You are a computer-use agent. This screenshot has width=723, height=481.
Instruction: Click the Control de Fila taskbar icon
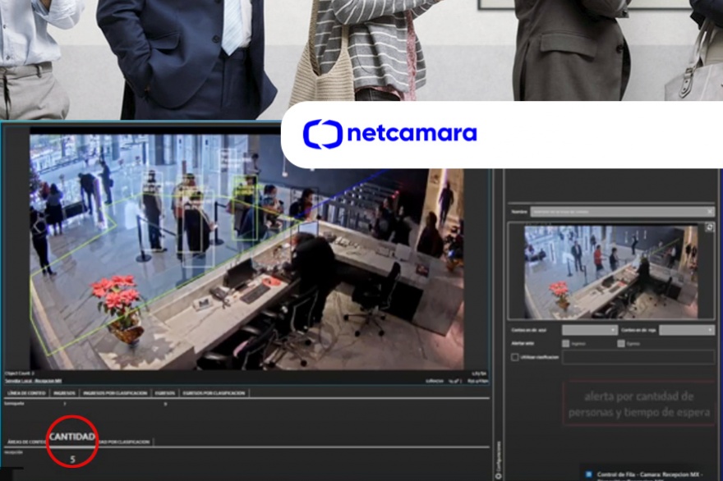[589, 474]
